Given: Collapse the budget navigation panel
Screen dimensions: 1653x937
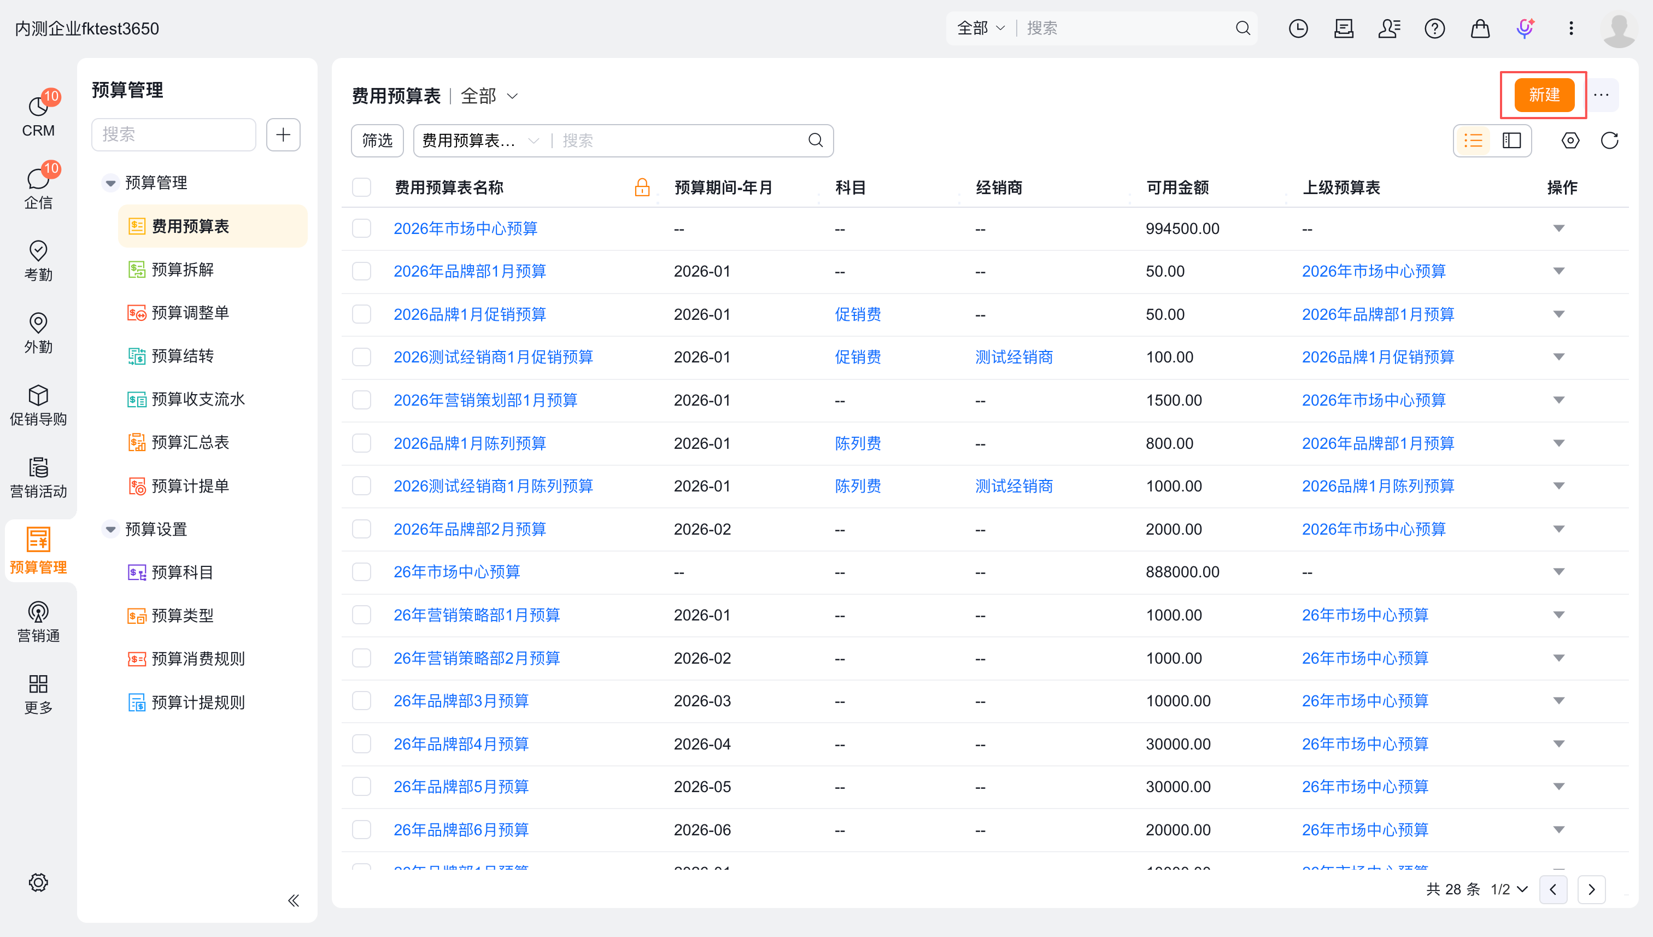Looking at the screenshot, I should click(294, 900).
